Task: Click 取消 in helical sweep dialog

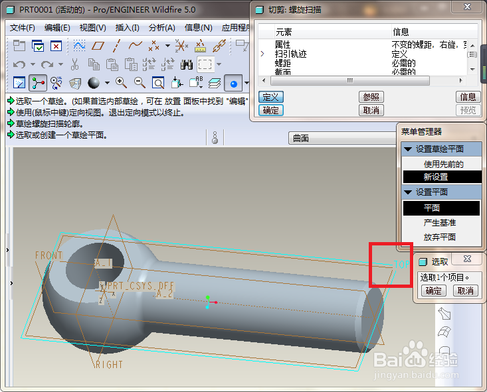Action: point(371,110)
